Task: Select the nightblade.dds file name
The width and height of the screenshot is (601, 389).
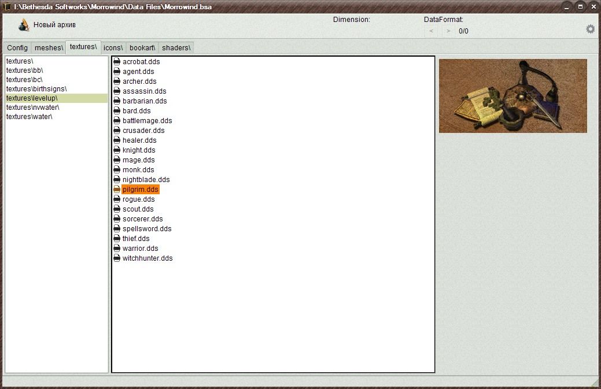Action: (x=146, y=180)
